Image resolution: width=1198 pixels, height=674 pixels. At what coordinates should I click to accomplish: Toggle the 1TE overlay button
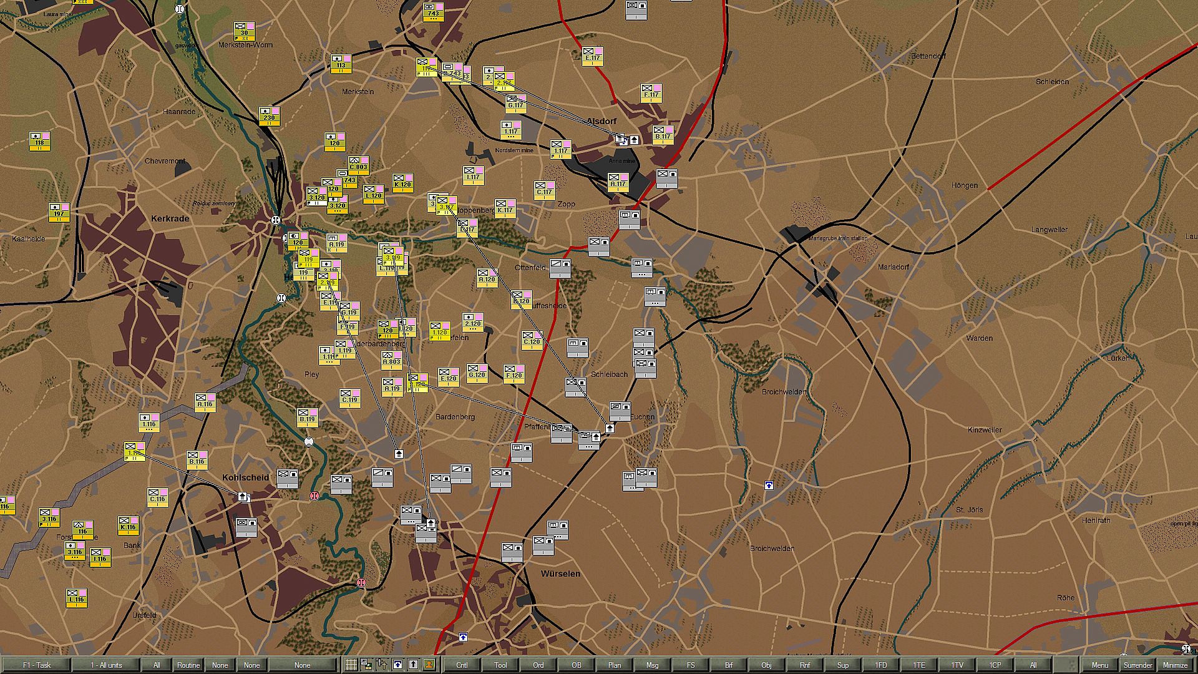[918, 665]
